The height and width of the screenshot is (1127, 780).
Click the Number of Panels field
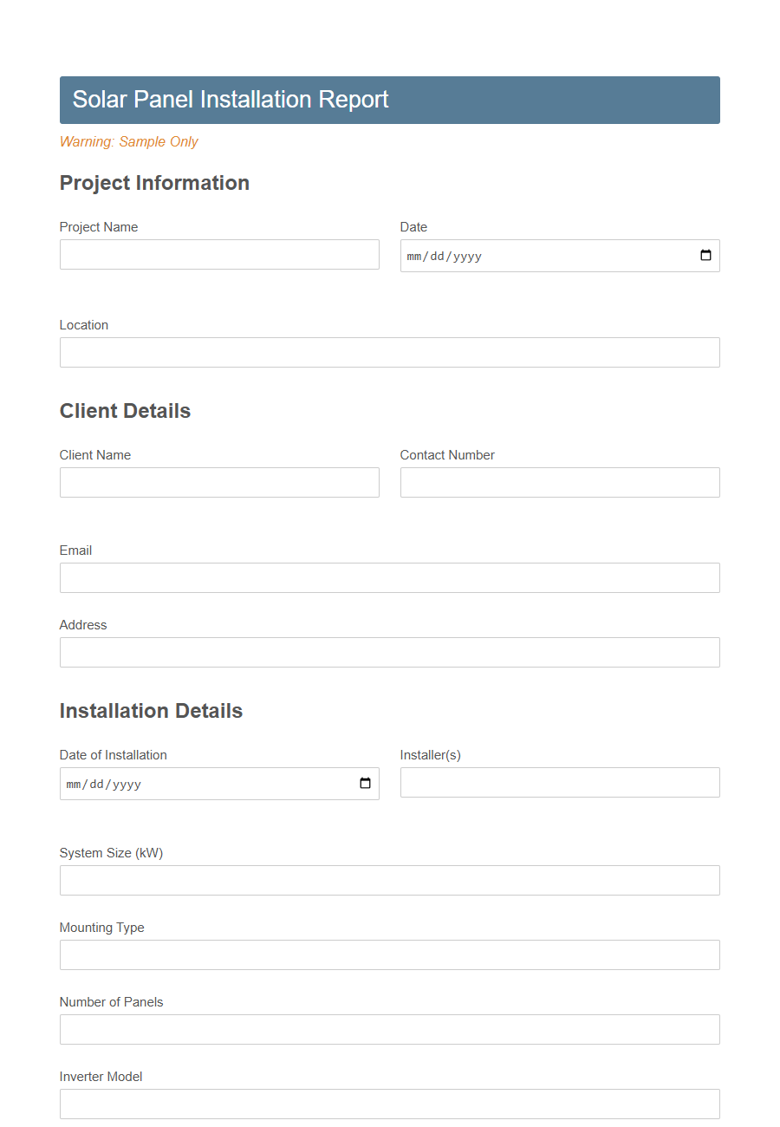pyautogui.click(x=388, y=1029)
